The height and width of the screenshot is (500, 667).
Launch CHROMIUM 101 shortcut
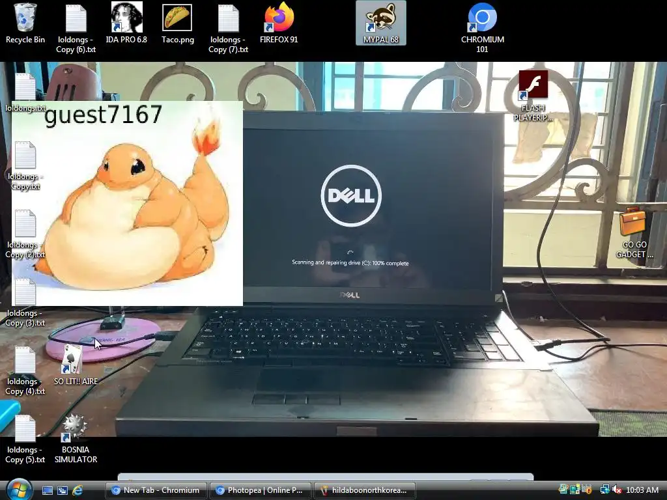coord(483,28)
